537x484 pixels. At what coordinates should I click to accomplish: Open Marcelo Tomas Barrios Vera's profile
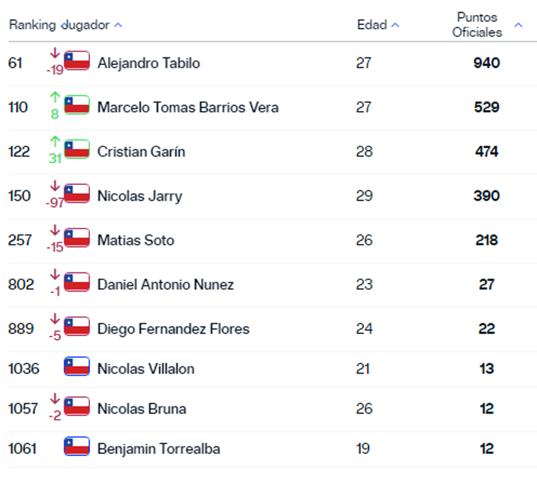(188, 107)
